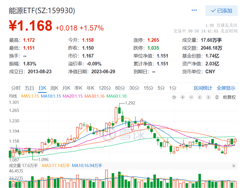Click the 资产净值 2.03亿 value
This screenshot has height=188, width=244.
pos(212,64)
